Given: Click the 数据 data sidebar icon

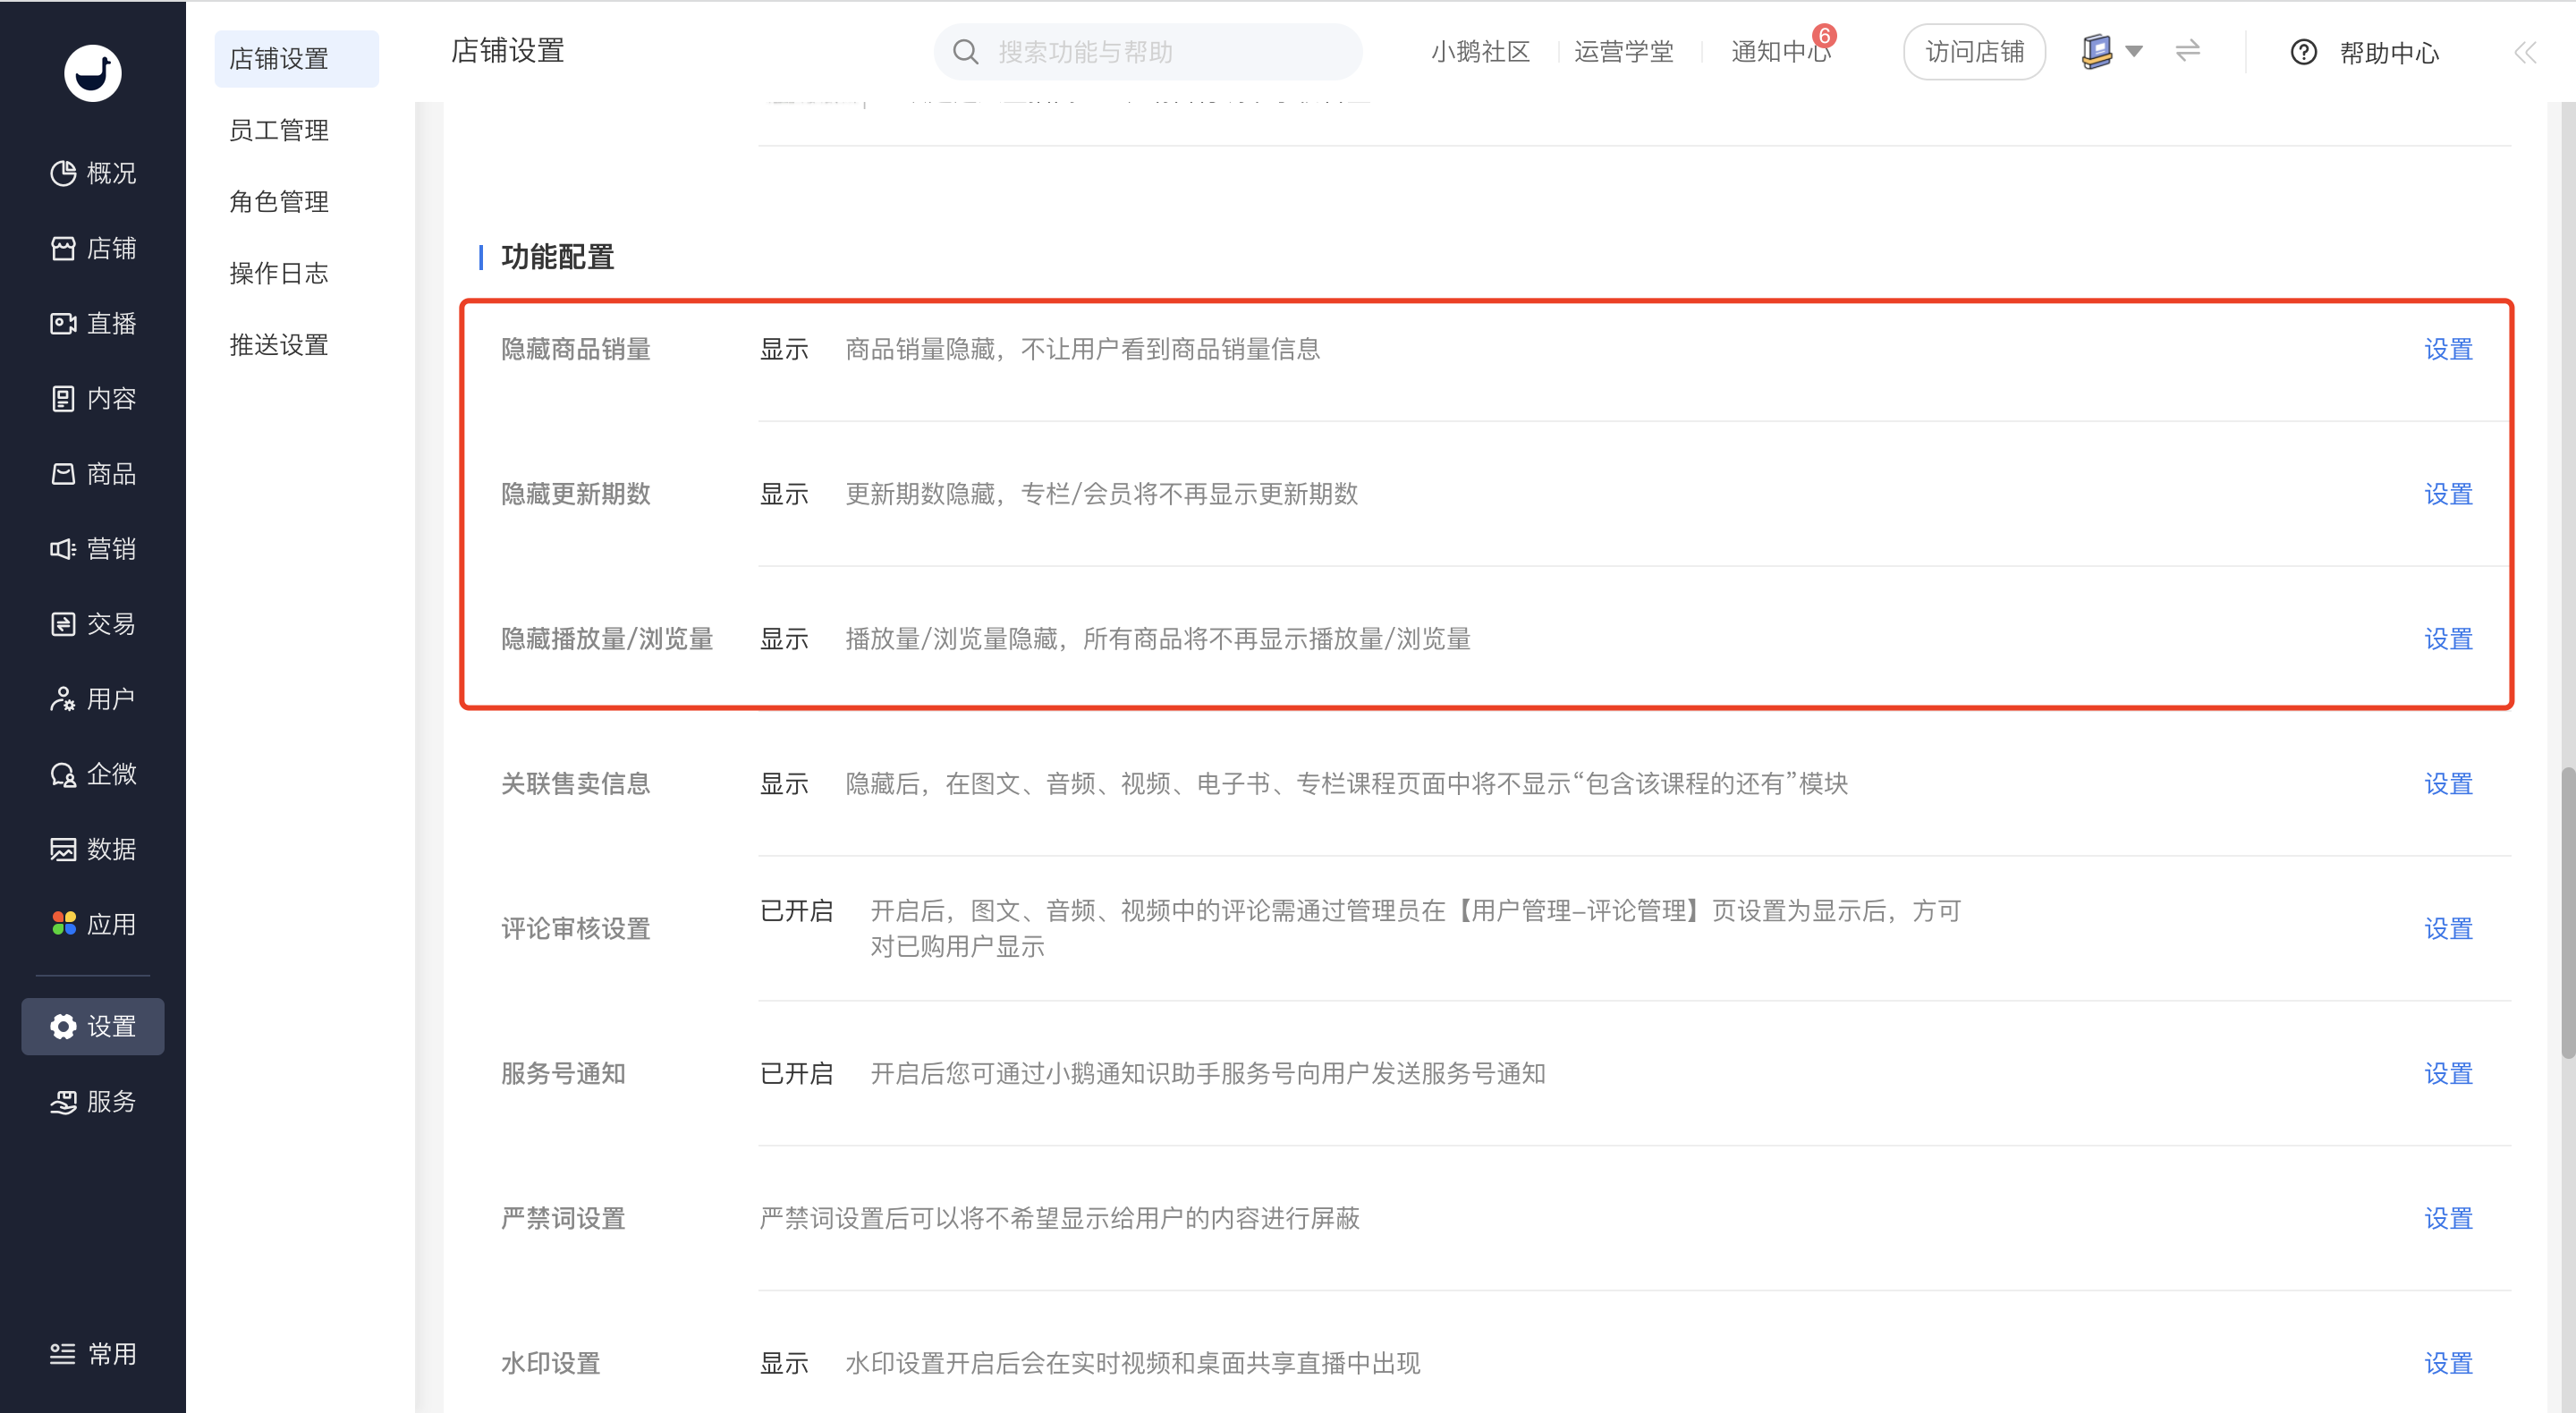Looking at the screenshot, I should point(63,849).
